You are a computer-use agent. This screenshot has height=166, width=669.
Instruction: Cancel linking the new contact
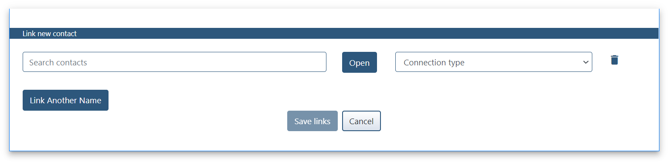click(361, 121)
